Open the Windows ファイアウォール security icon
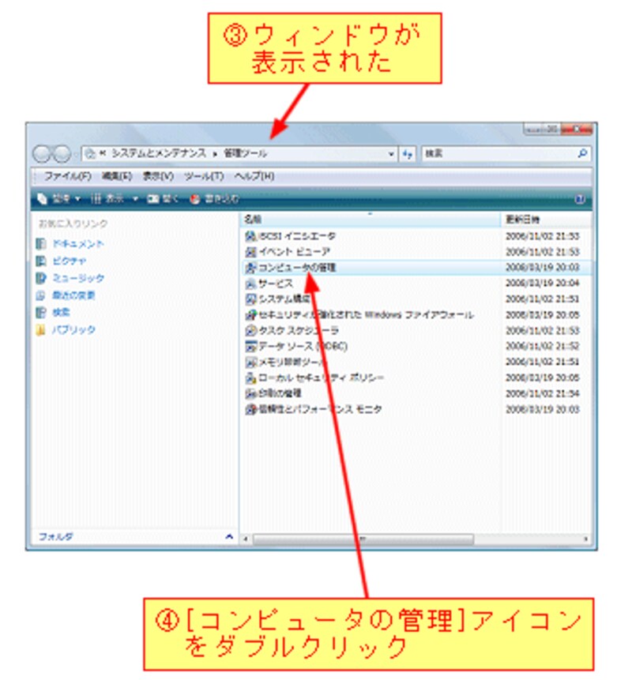632x680 pixels. 250,315
